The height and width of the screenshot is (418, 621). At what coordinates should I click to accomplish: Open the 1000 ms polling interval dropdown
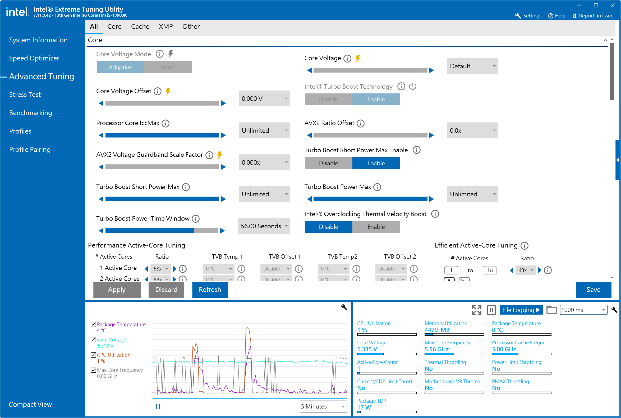point(583,310)
